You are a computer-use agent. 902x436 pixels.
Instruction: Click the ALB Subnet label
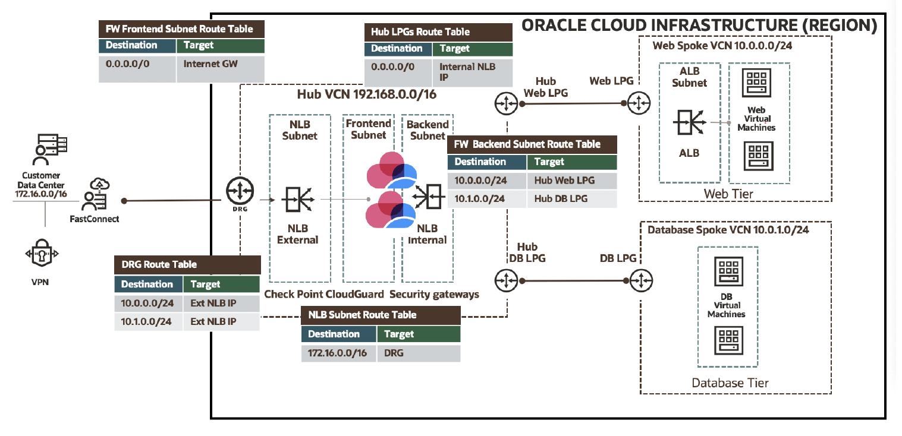pyautogui.click(x=690, y=77)
